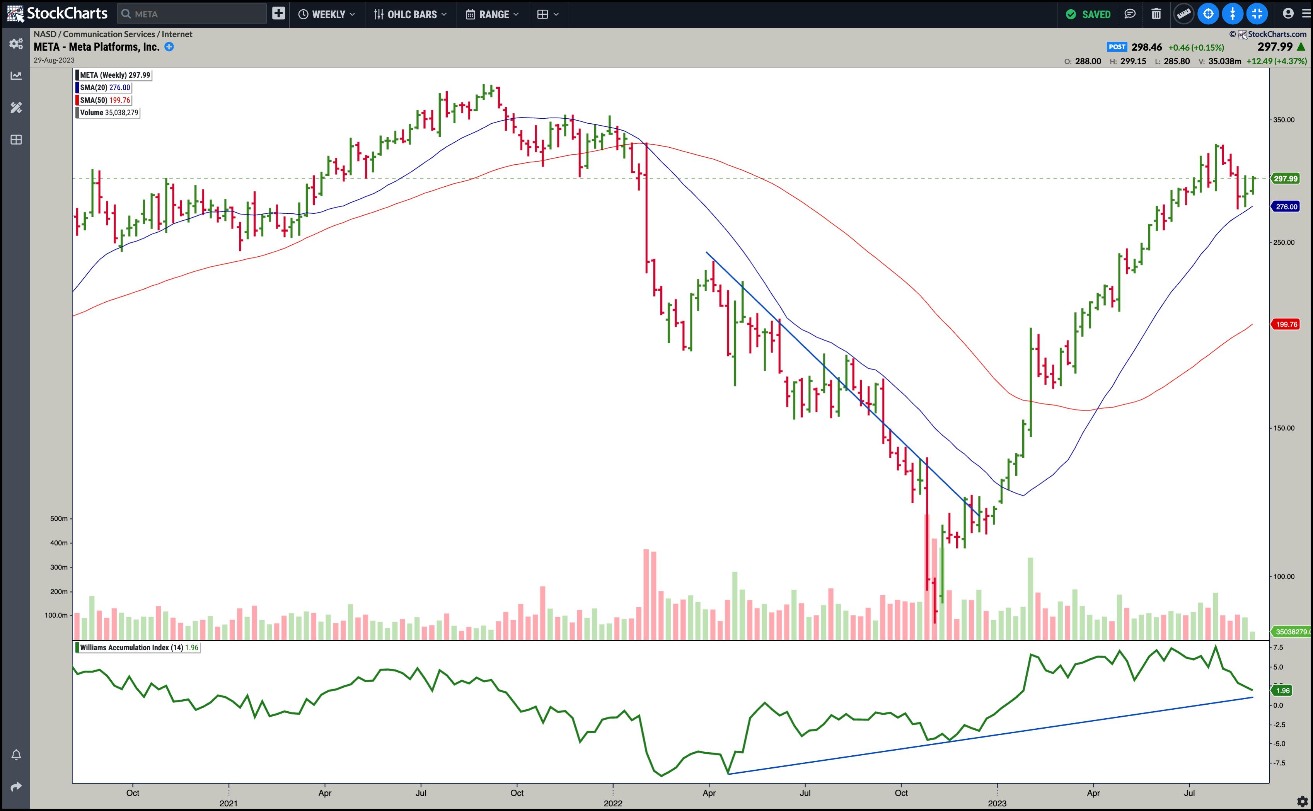This screenshot has width=1313, height=811.
Task: Open the alerts bell icon in sidebar
Action: pyautogui.click(x=16, y=755)
